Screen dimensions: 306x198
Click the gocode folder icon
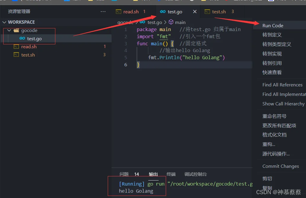pos(16,30)
